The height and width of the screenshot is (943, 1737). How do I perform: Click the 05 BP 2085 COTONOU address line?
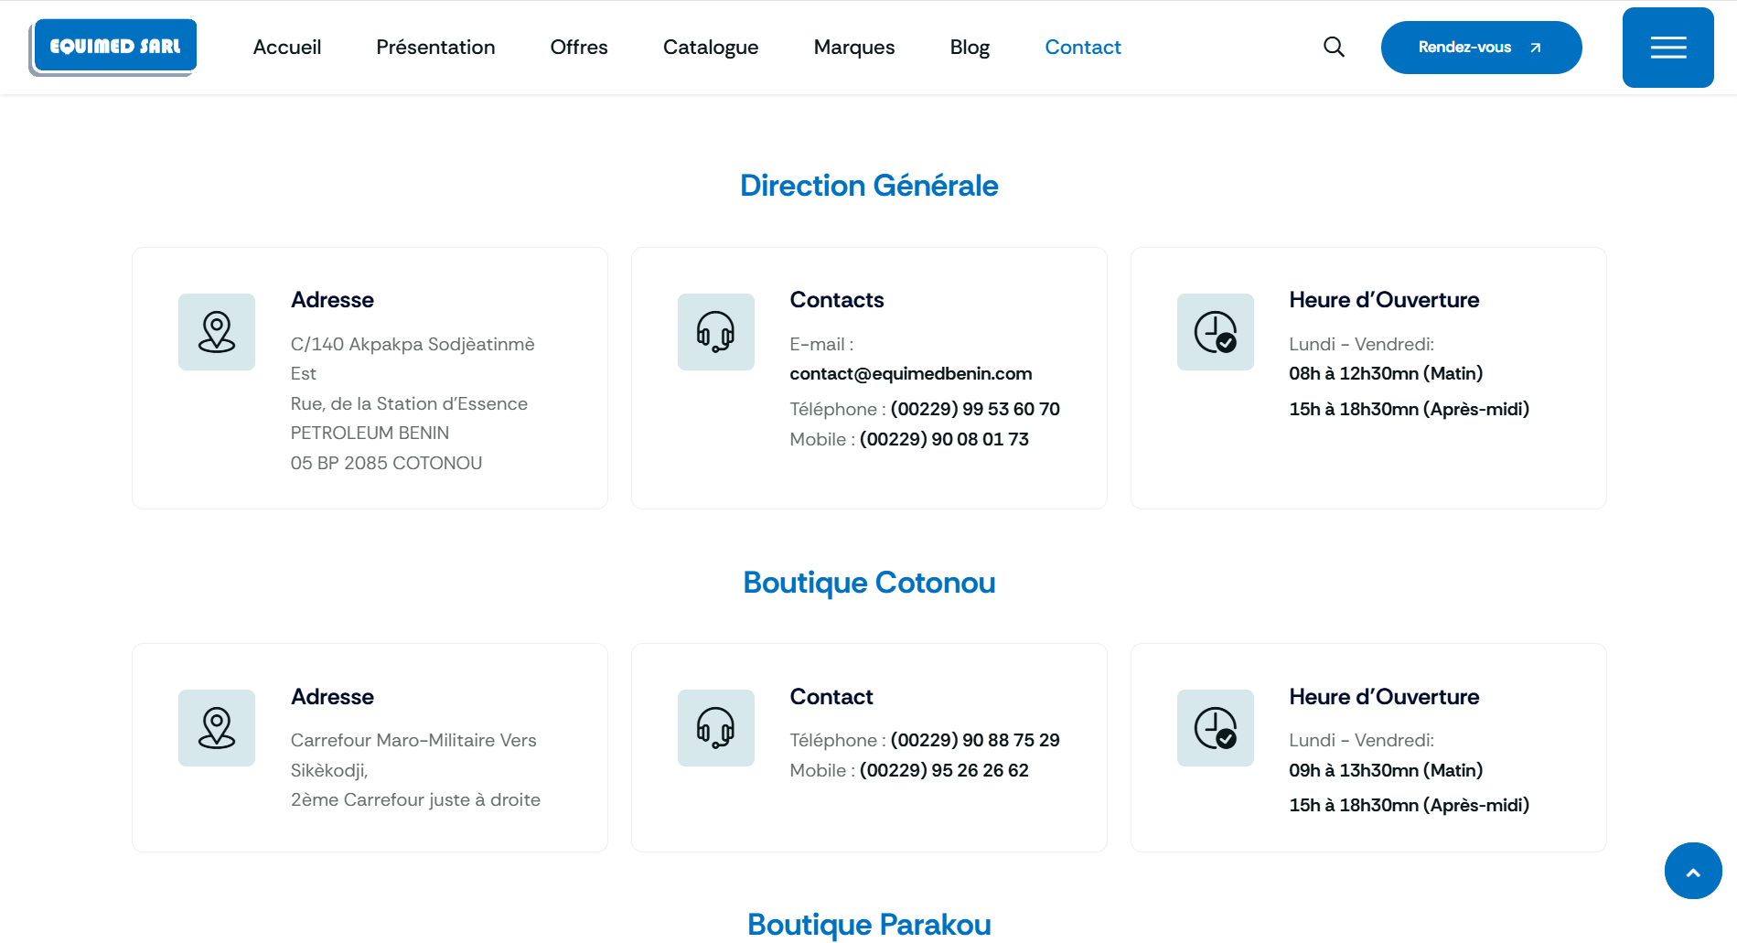click(x=386, y=463)
